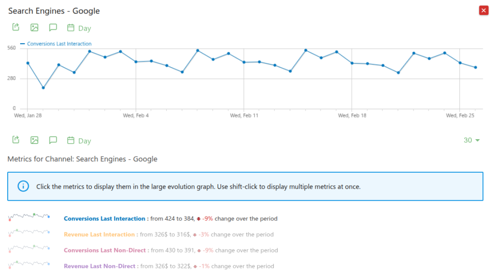Screen dimensions: 492x275
Task: Click the graph data point at Wed, Feb 4
Action: 136,62
